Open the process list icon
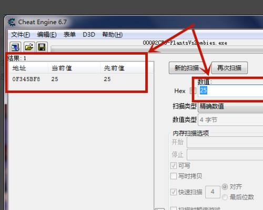The image size is (263, 210). (x=15, y=47)
